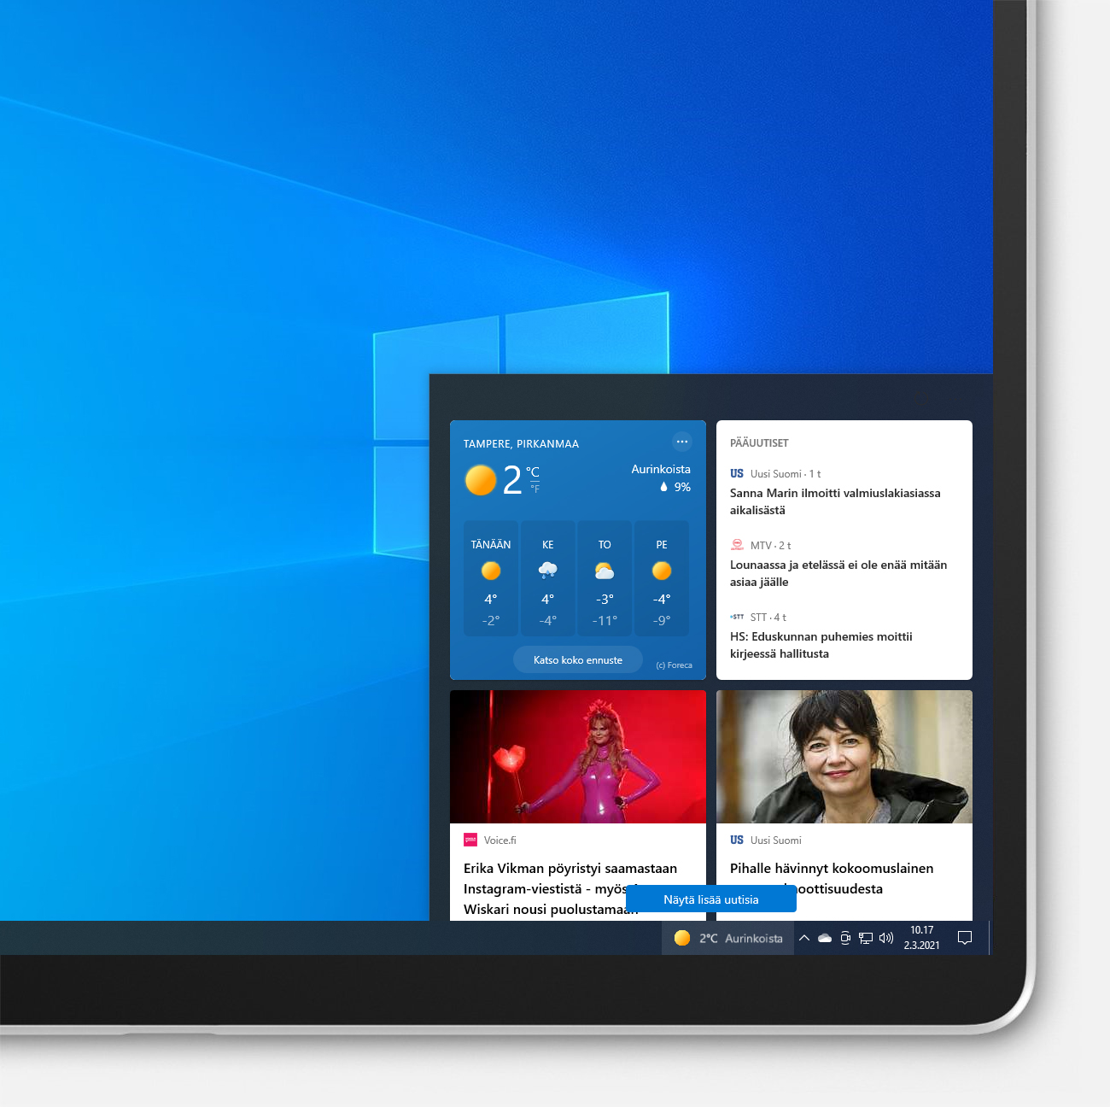Open the Action Center notification icon
The height and width of the screenshot is (1107, 1110).
coord(965,937)
